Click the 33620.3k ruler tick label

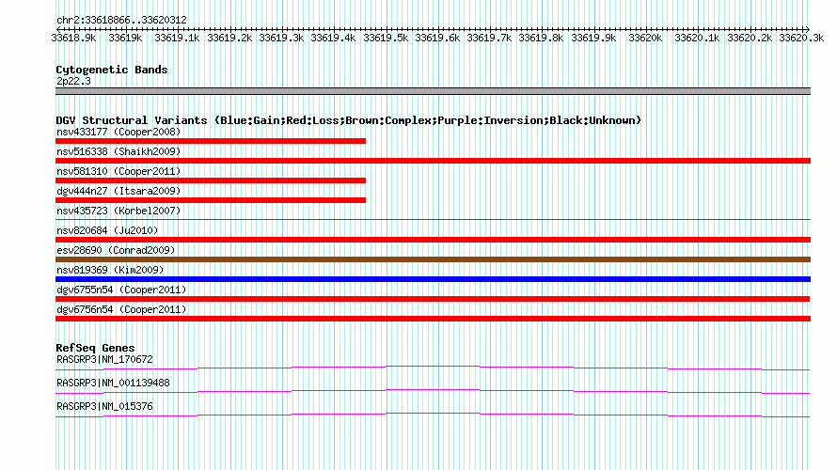point(802,38)
